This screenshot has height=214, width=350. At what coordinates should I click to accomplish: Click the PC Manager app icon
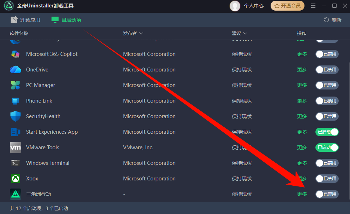click(x=16, y=85)
